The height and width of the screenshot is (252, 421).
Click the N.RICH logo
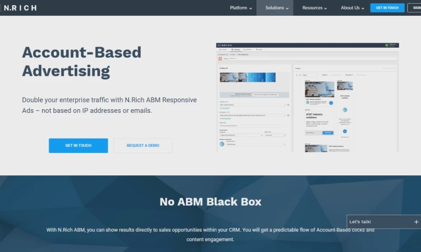click(x=19, y=8)
